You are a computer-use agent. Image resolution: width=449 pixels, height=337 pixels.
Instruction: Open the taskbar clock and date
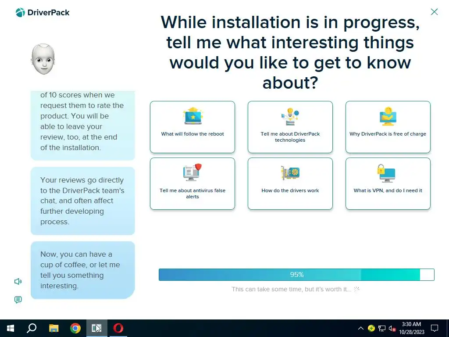[x=411, y=328]
